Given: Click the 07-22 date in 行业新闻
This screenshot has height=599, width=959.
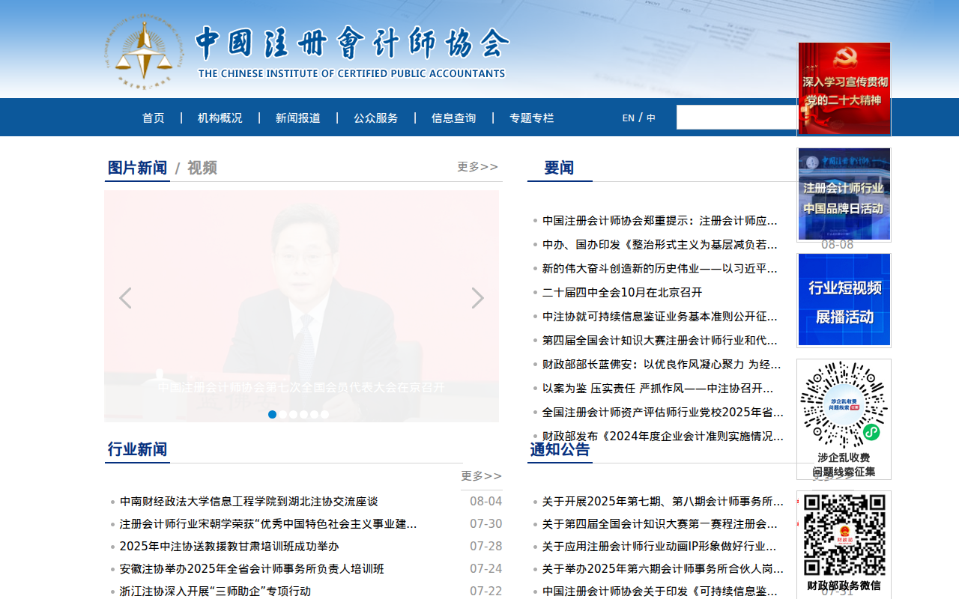Looking at the screenshot, I should 486,592.
